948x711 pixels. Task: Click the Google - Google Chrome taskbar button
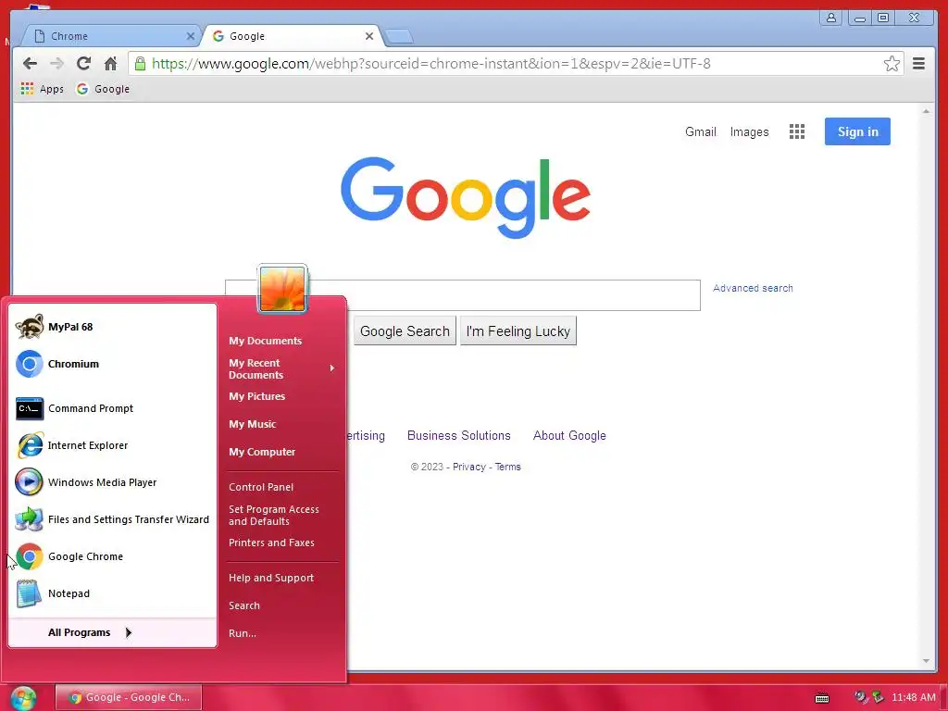click(128, 698)
